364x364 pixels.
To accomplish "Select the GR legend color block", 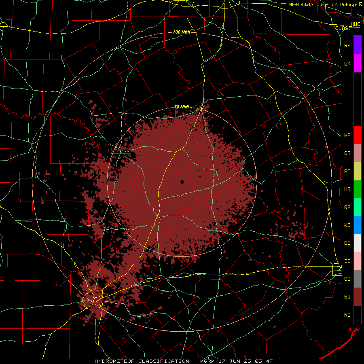I will pos(357,153).
